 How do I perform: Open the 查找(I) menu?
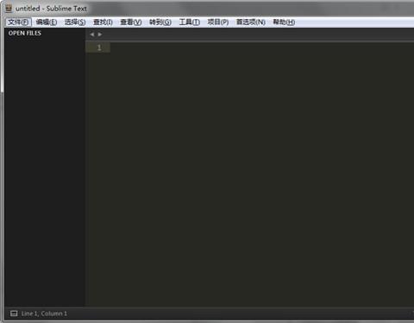point(103,22)
